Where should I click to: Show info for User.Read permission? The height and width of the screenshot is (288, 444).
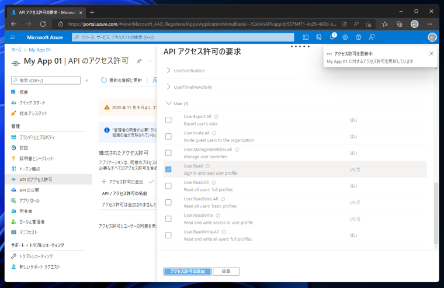coord(207,166)
